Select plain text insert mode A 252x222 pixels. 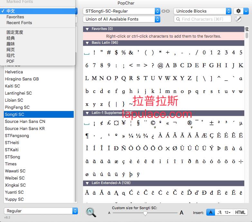210,212
